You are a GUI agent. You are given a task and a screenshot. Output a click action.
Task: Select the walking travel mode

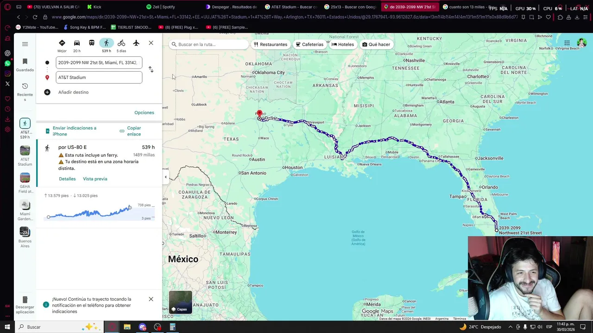(106, 45)
